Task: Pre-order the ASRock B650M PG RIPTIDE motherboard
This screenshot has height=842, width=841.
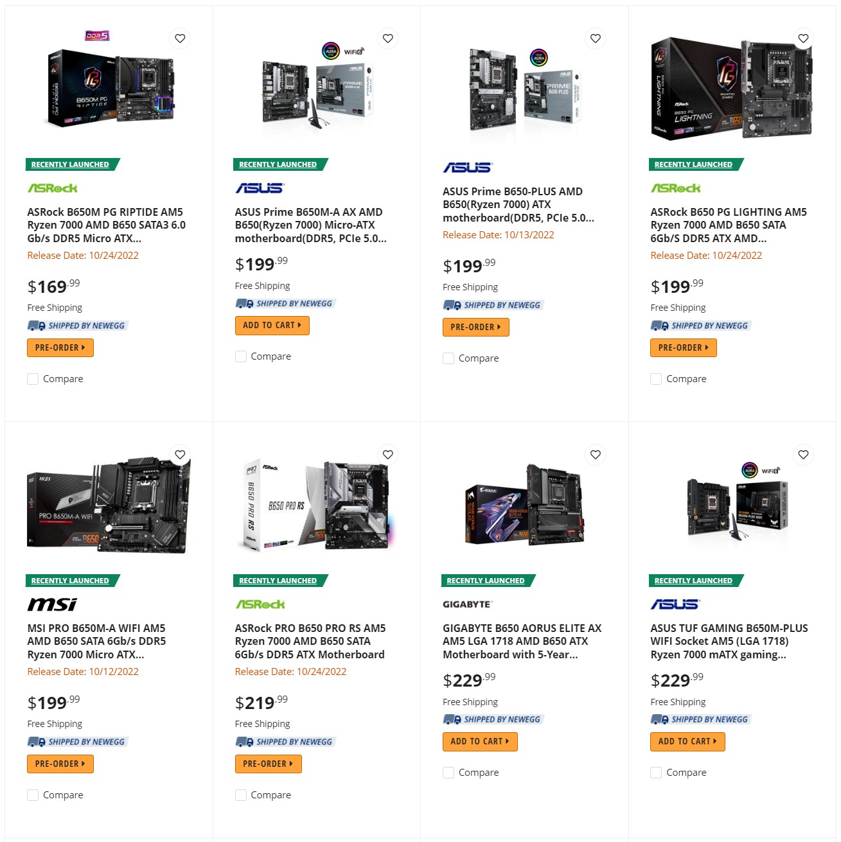Action: [60, 347]
